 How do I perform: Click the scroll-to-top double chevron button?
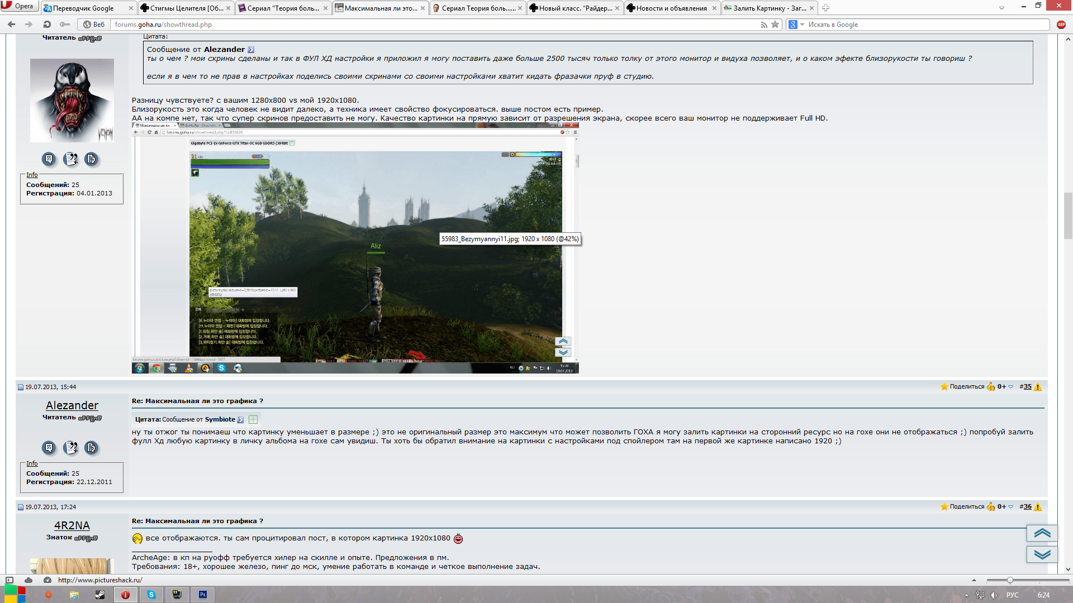[1042, 533]
